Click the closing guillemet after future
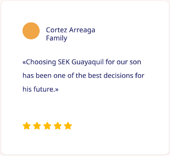 (57, 89)
